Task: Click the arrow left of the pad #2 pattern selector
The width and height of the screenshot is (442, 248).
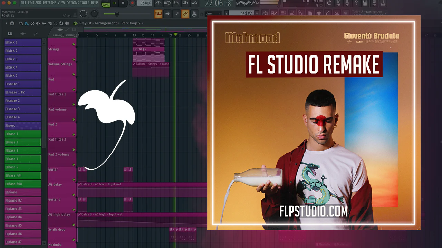Action: point(227,14)
